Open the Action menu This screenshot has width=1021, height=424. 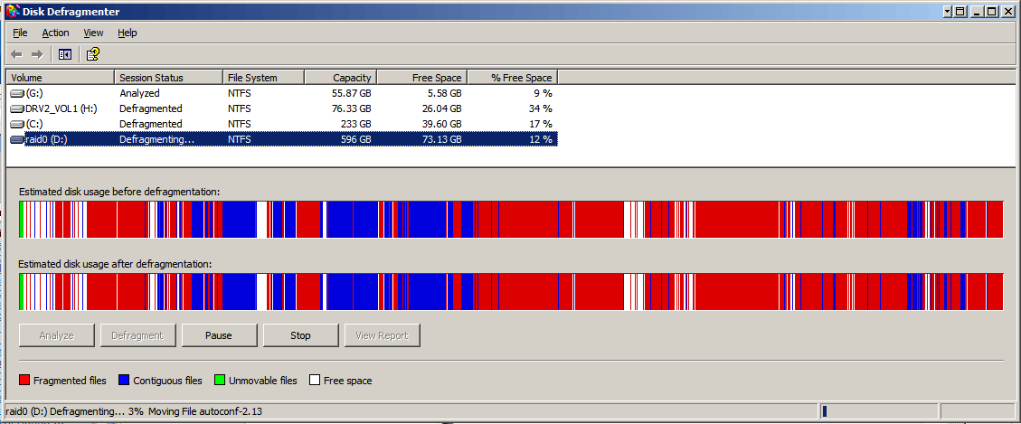[55, 33]
